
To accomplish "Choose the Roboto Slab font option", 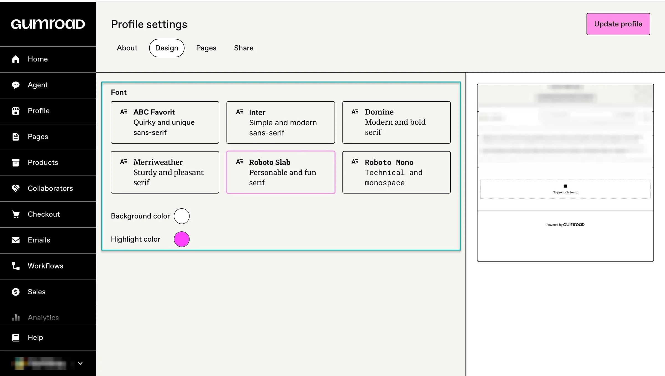I will [x=281, y=172].
